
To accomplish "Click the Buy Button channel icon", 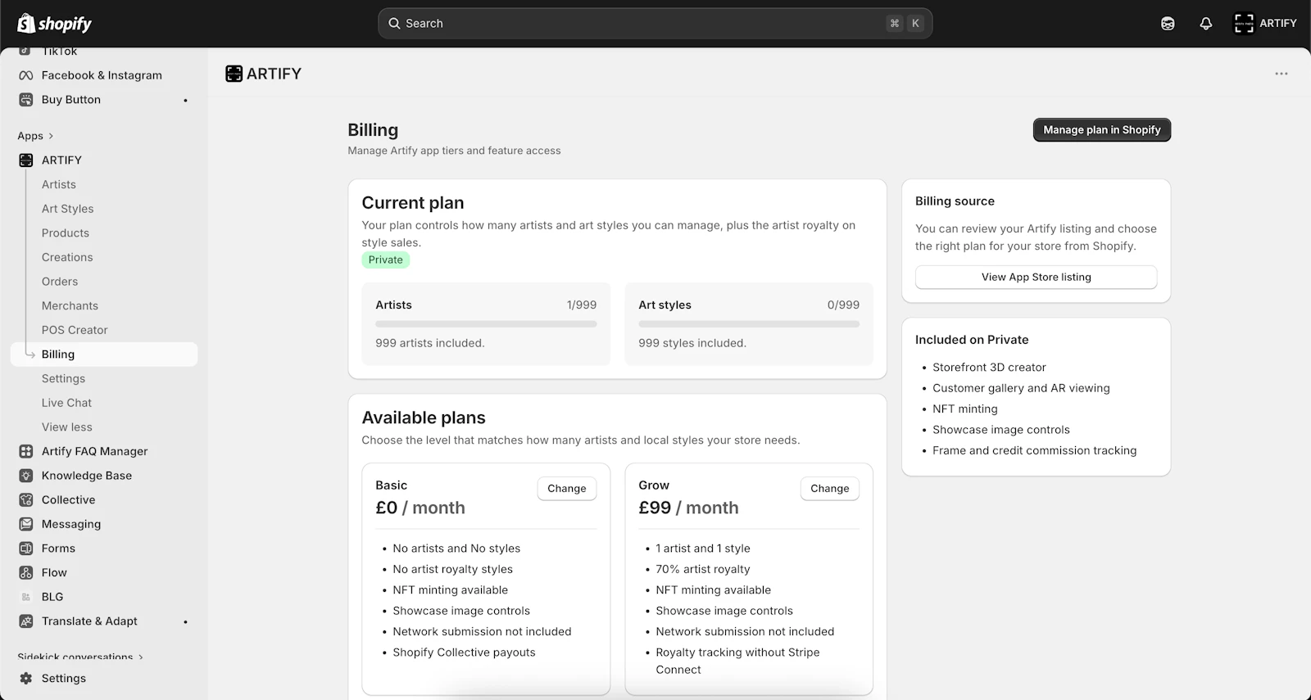I will click(26, 100).
